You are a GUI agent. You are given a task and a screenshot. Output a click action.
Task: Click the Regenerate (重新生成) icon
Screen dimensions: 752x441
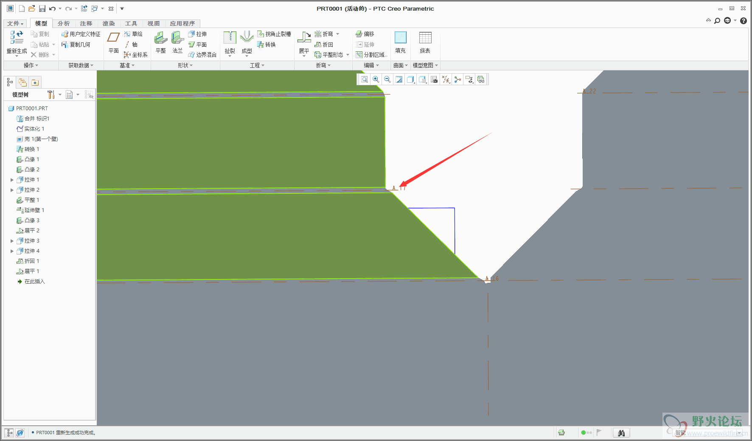17,37
